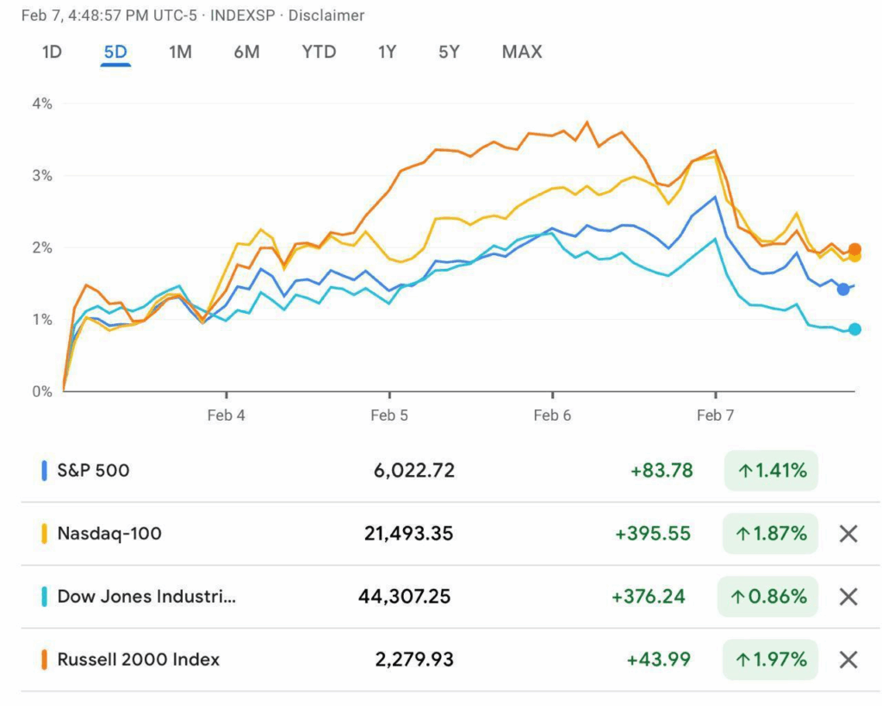View the 5Y chart range
The height and width of the screenshot is (706, 882).
click(x=449, y=52)
